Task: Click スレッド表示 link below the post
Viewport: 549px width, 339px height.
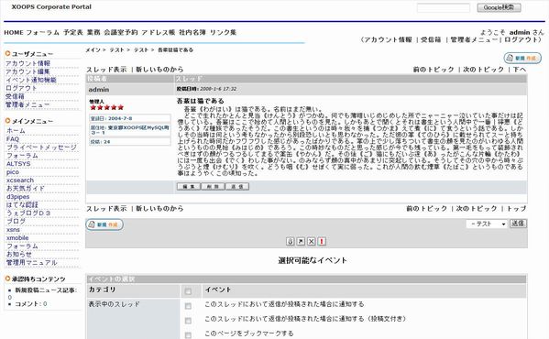Action: (106, 209)
